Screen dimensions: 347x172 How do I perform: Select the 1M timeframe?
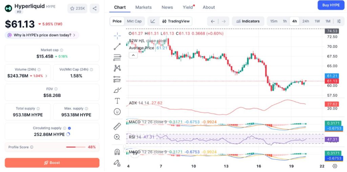(x=328, y=21)
